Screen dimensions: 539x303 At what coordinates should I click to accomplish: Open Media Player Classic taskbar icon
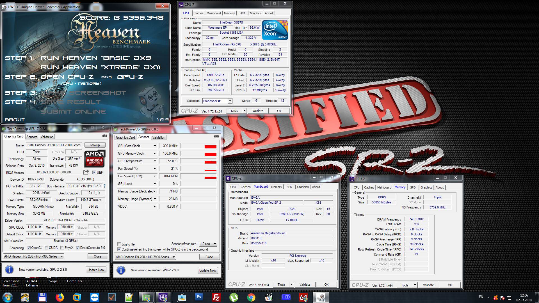click(268, 297)
